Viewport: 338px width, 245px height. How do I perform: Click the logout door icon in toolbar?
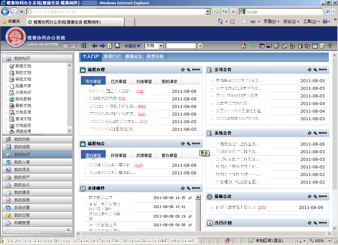(x=84, y=46)
